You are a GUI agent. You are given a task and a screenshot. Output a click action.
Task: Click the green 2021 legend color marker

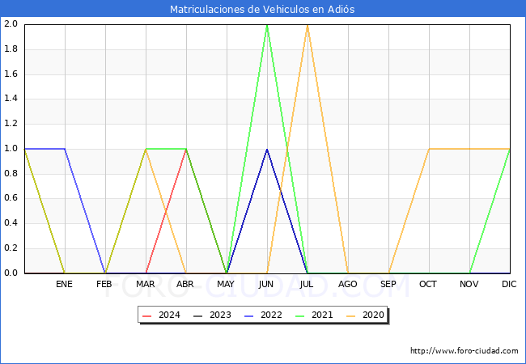tap(300, 315)
